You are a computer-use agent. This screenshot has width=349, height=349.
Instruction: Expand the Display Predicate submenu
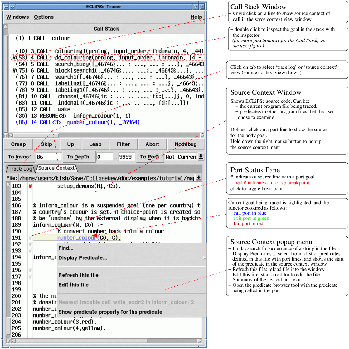click(204, 258)
